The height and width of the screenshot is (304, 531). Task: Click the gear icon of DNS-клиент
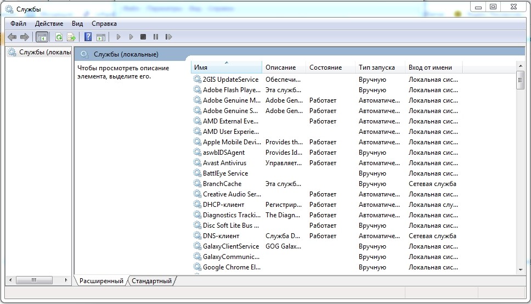pyautogui.click(x=197, y=235)
